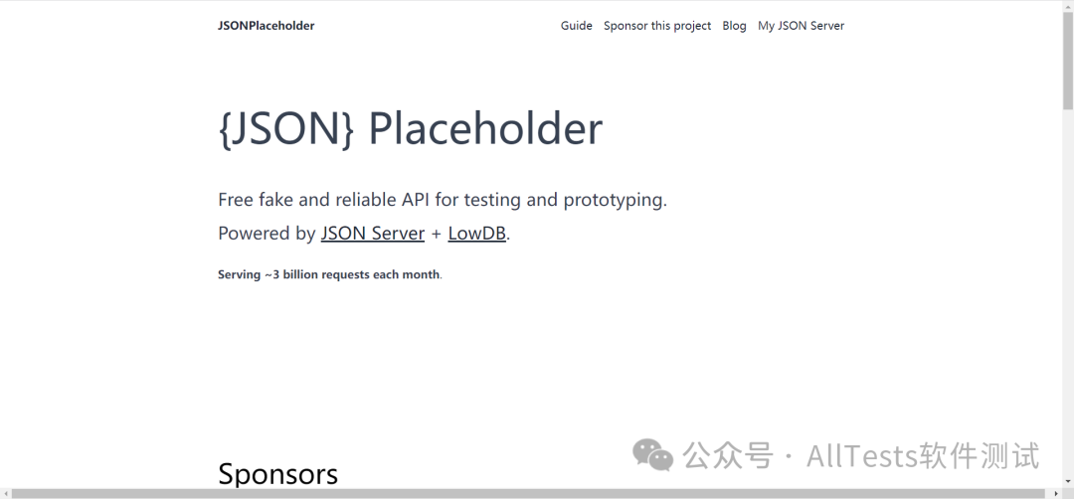Click the vertical scrollbar thumb
1074x499 pixels.
[x=1068, y=59]
